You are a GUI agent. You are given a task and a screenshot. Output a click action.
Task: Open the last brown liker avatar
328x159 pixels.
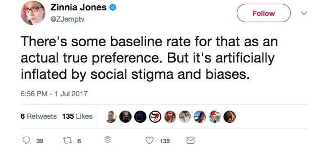tap(230, 117)
